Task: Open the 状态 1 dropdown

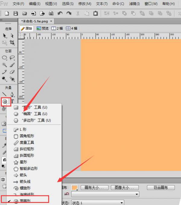Action: pyautogui.click(x=97, y=203)
